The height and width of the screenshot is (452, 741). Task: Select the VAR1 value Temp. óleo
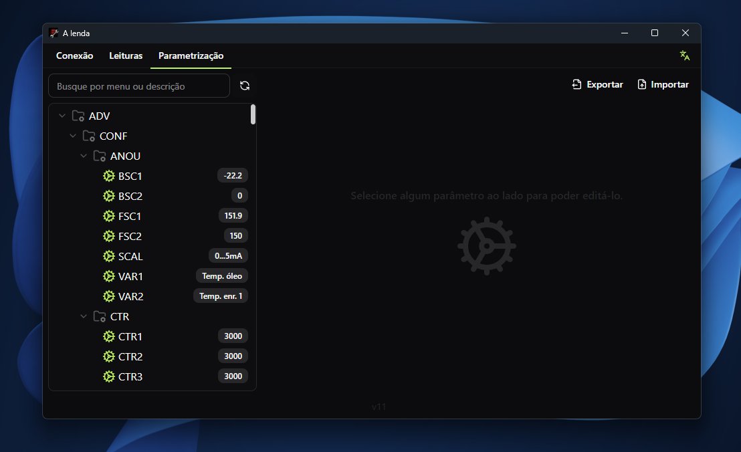[x=221, y=276]
